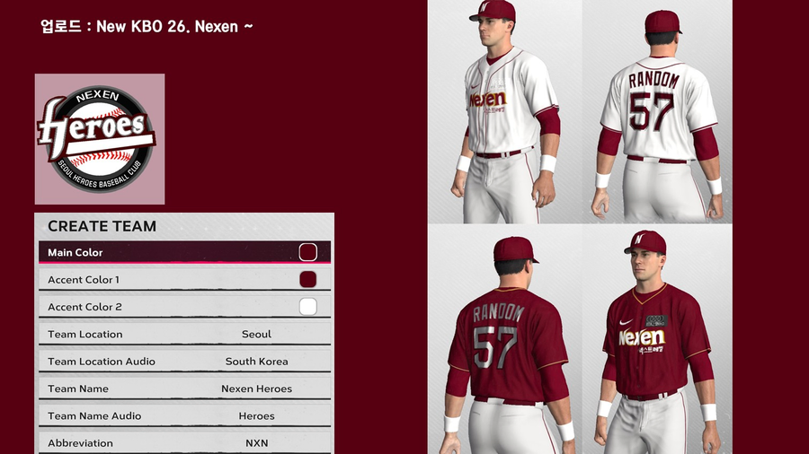Select maroon jersey back view preview
Image resolution: width=809 pixels, height=454 pixels.
[x=505, y=339]
